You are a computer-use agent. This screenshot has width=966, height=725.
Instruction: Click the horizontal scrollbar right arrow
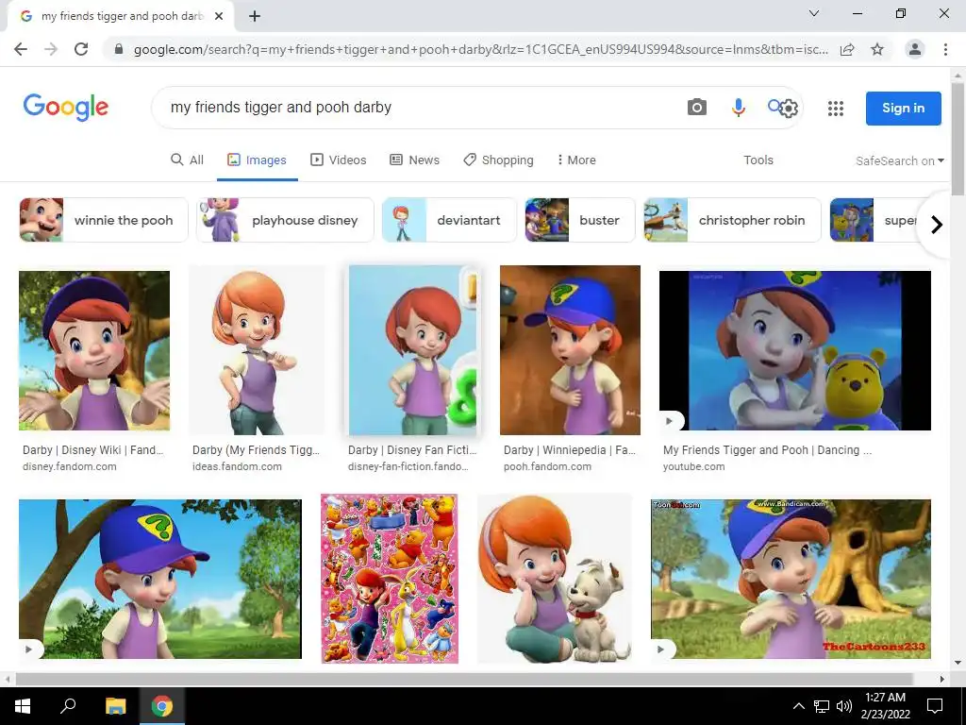coord(942,679)
